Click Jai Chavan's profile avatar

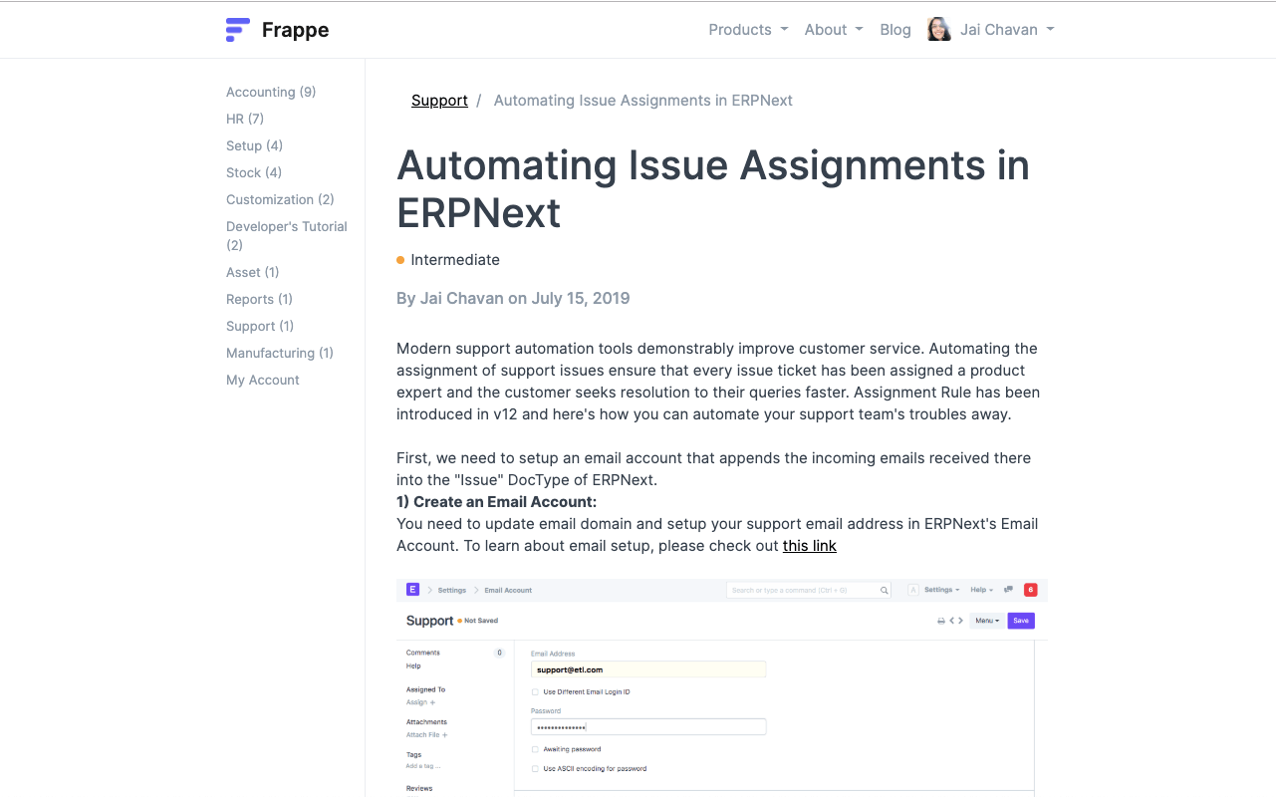937,29
